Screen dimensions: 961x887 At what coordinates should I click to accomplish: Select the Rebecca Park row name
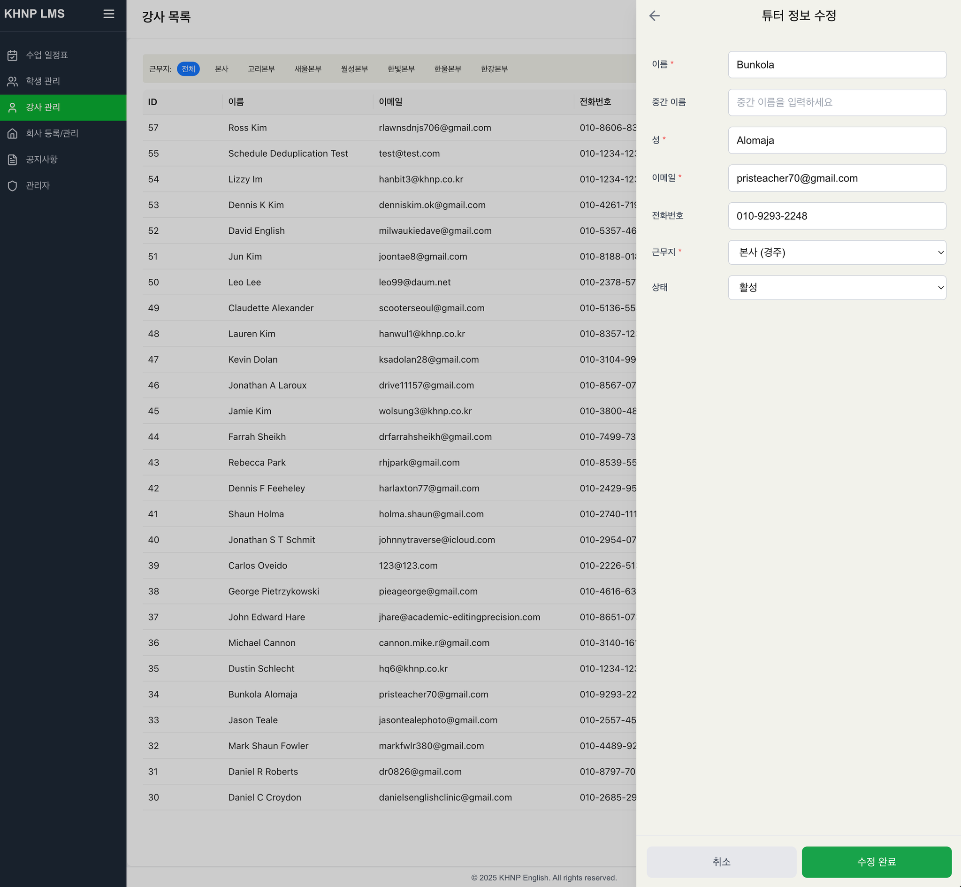pos(257,463)
